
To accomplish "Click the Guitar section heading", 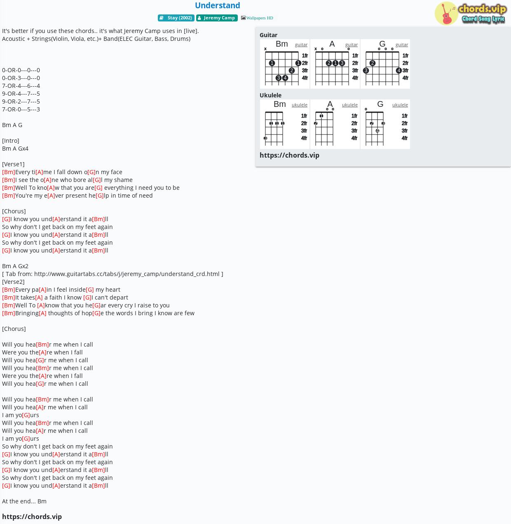I will pyautogui.click(x=268, y=35).
